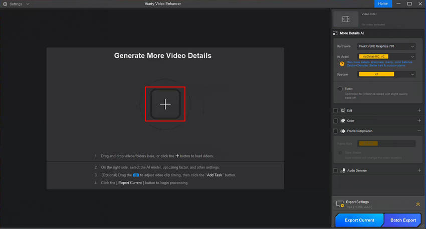Close the Aiarty Video Enhancer window
426x229 pixels.
point(420,3)
